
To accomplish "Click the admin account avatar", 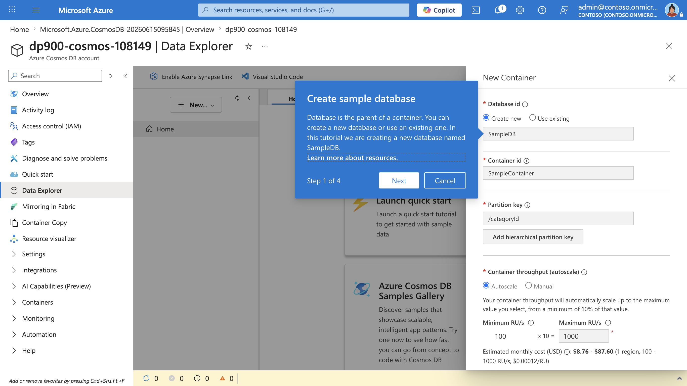I will pyautogui.click(x=672, y=10).
